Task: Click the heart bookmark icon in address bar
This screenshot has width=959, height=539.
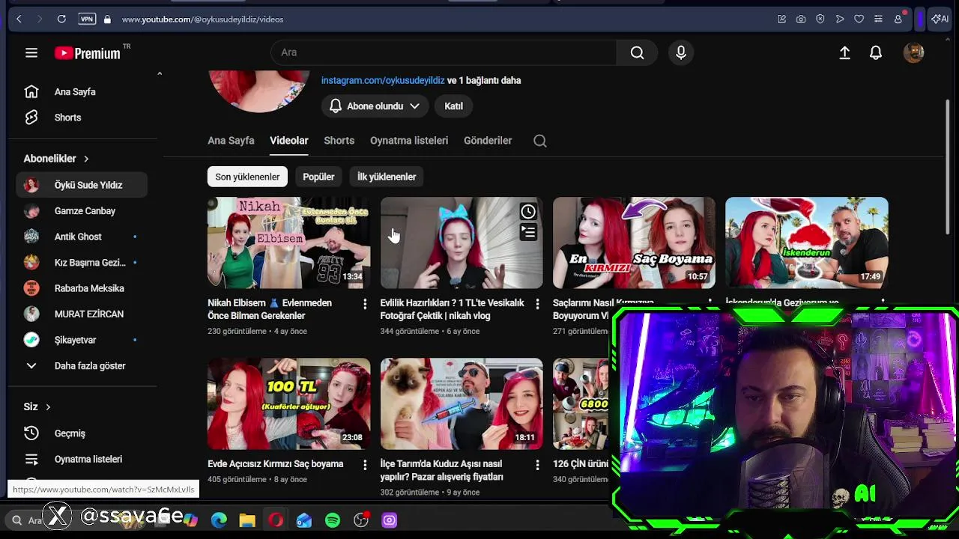Action: [x=859, y=19]
